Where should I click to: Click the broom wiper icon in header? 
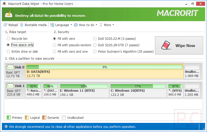click(x=9, y=14)
